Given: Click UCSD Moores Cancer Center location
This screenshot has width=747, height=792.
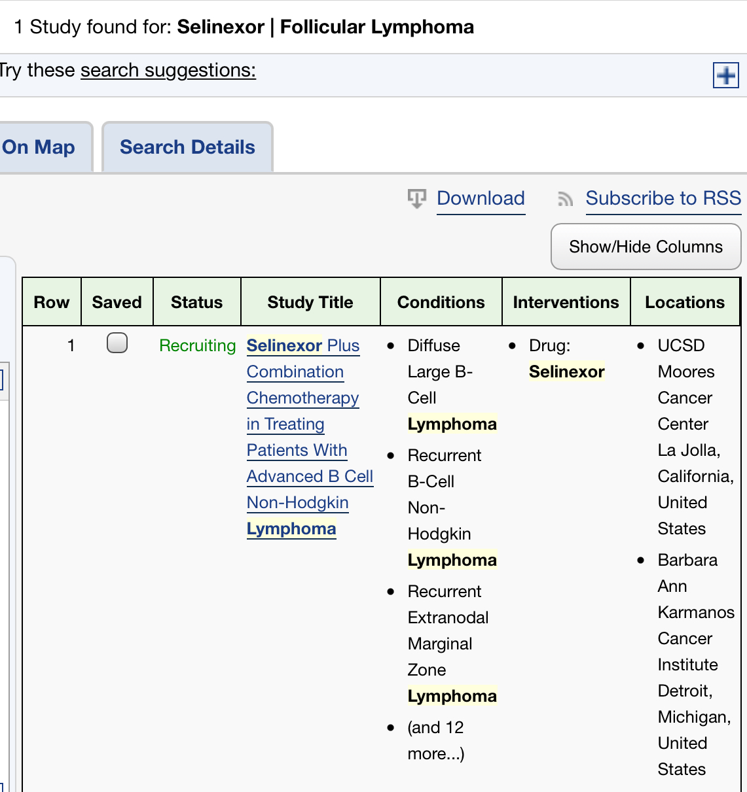Looking at the screenshot, I should (695, 437).
